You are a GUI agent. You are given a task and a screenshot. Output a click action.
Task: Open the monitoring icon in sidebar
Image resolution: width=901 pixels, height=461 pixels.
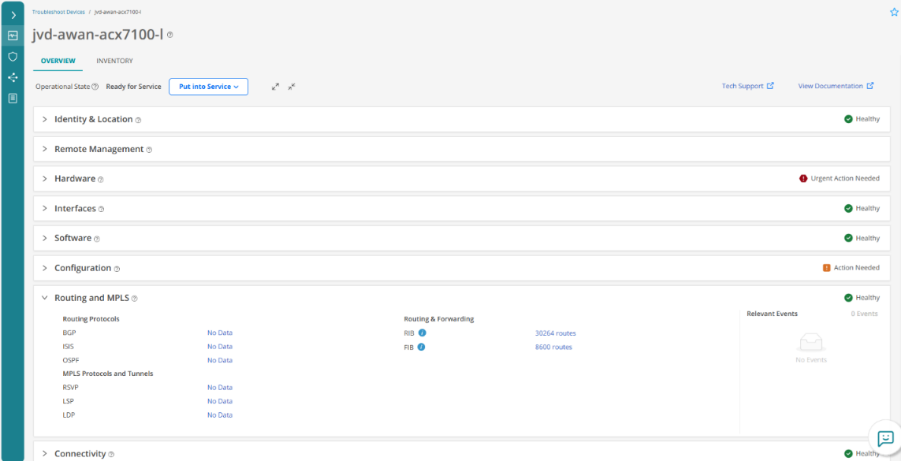[13, 35]
